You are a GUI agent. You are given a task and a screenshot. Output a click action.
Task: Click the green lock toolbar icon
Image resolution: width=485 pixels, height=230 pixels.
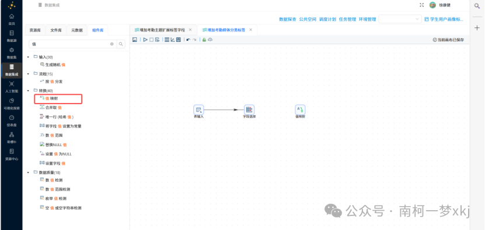click(204, 40)
